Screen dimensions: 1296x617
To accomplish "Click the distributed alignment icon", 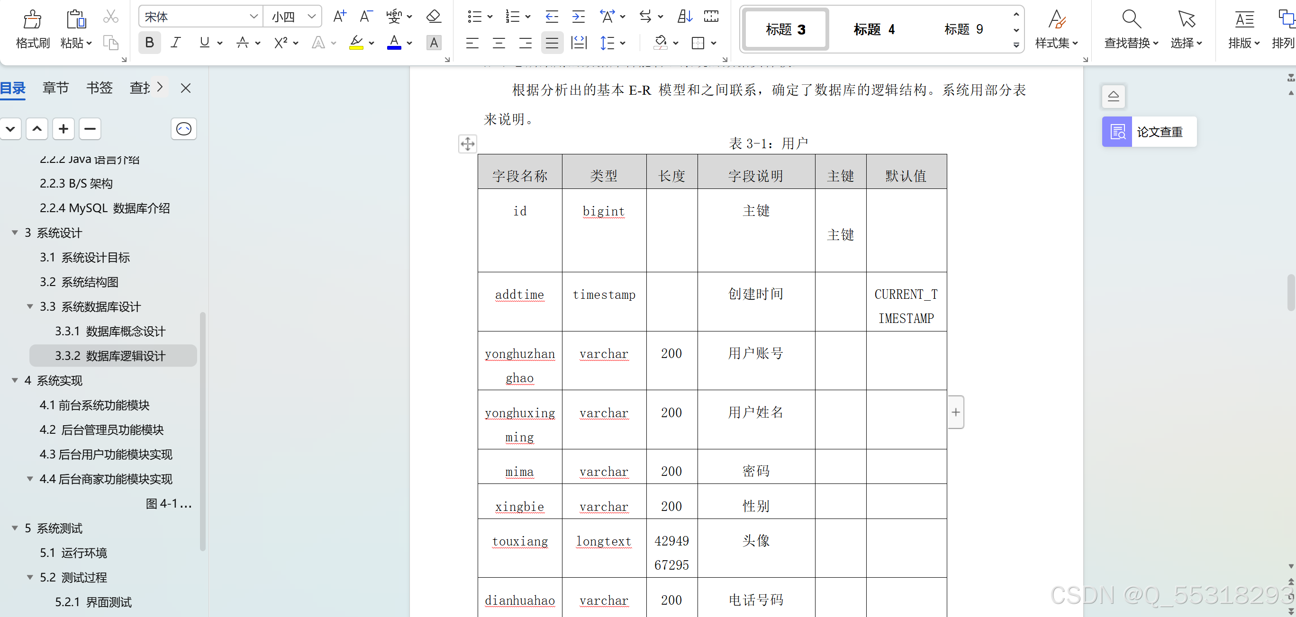I will [x=579, y=43].
